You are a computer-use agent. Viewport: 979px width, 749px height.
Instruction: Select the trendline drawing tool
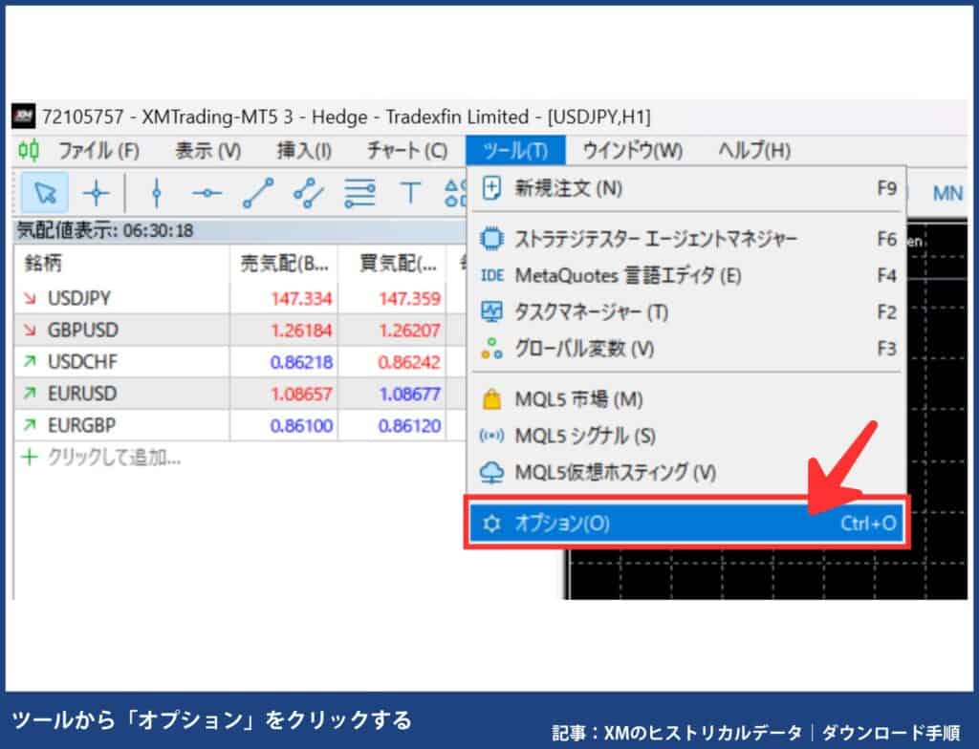tap(260, 193)
